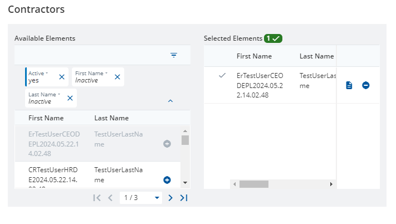Sort Available Elements by First Name header
Viewport: 396px width, 224px height.
click(46, 118)
